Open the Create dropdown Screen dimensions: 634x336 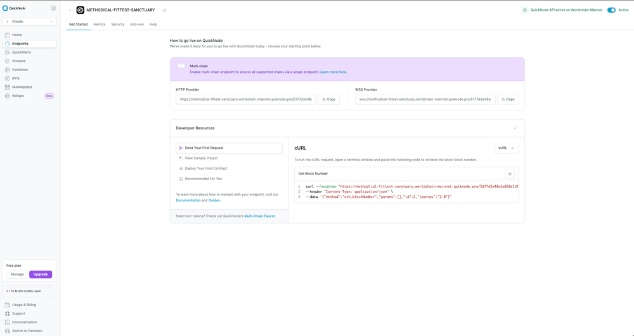point(29,22)
